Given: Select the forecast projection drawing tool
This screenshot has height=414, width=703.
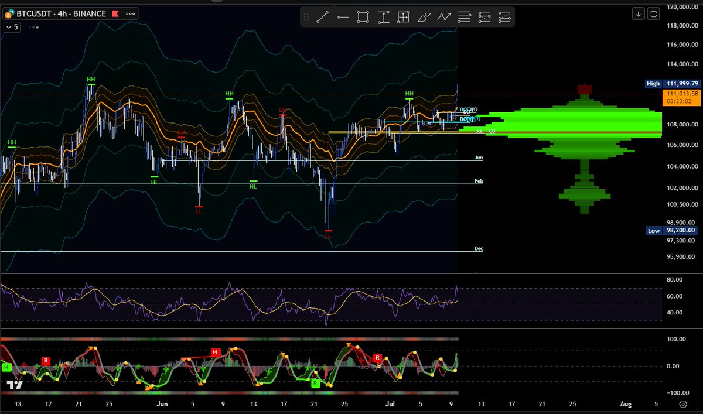Looking at the screenshot, I should coord(444,16).
